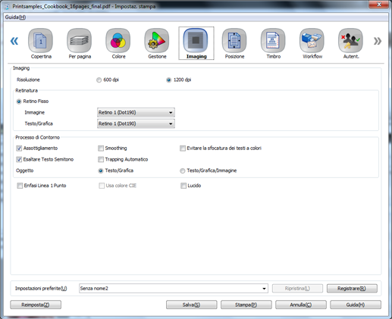
Task: Click the Registrare(R) button
Action: coord(352,288)
